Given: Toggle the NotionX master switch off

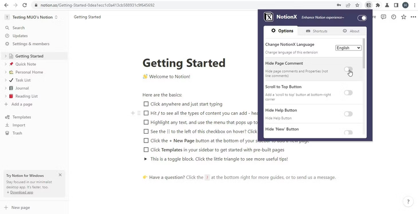Looking at the screenshot, I should coord(362,18).
